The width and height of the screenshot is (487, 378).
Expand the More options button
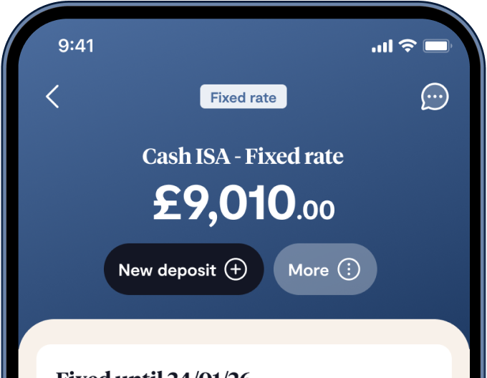[x=325, y=270]
